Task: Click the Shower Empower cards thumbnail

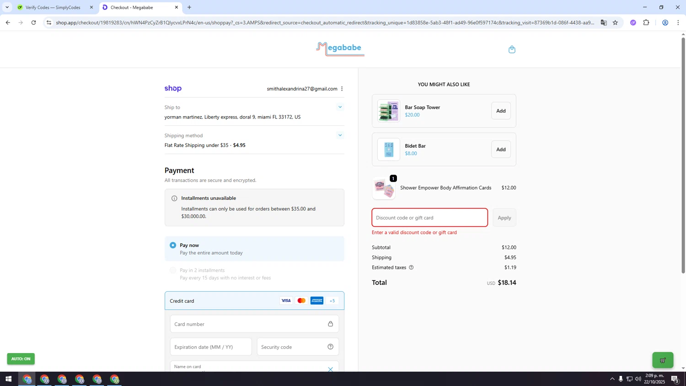Action: (x=384, y=188)
